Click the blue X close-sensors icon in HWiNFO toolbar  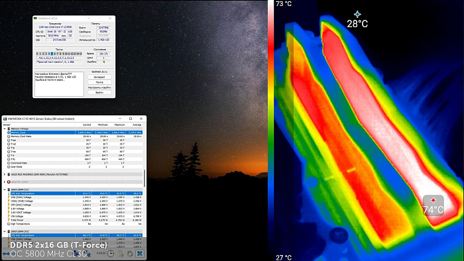pos(140,253)
